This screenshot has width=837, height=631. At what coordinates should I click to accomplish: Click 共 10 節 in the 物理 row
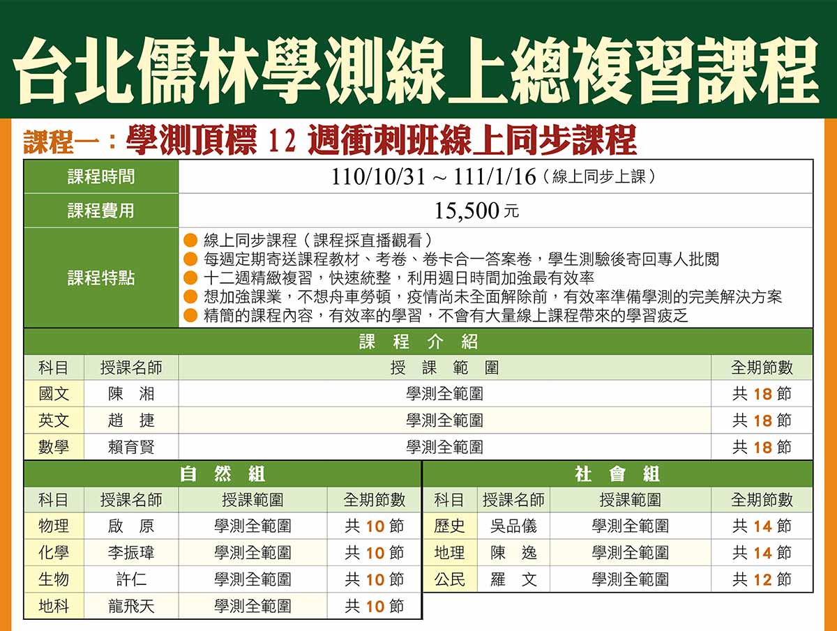pos(375,526)
